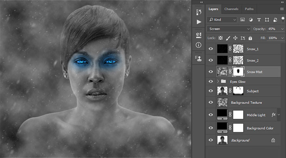Filter layers by smart objects icon
The width and height of the screenshot is (286, 158).
275,20
